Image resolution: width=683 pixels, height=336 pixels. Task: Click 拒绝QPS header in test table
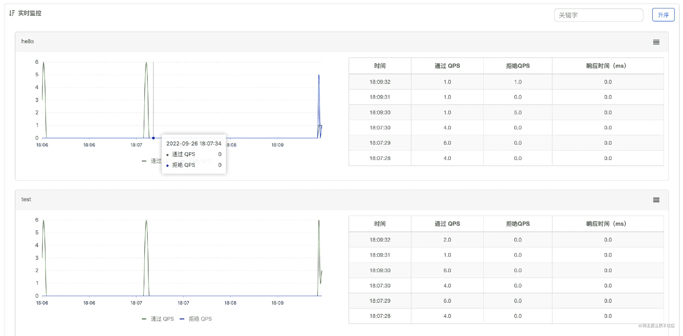click(x=517, y=224)
